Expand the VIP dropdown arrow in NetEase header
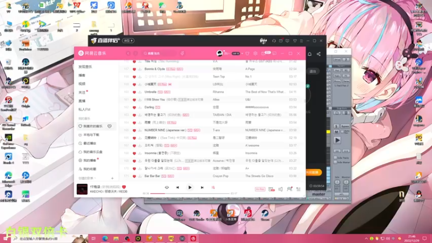This screenshot has width=432, height=243. [242, 53]
